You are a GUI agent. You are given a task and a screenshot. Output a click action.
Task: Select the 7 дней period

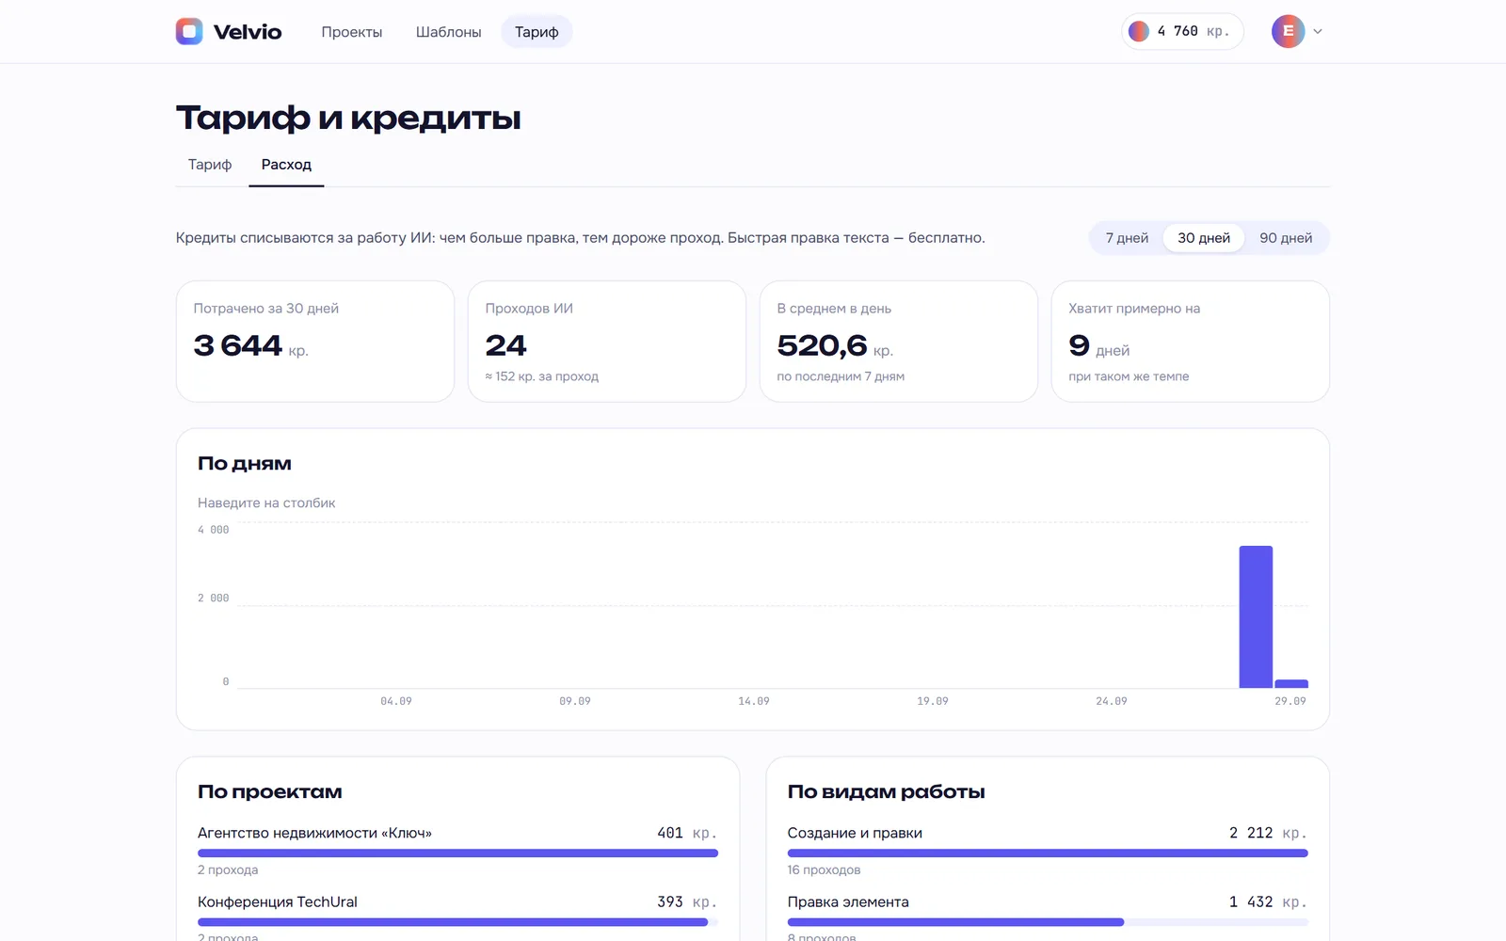click(x=1127, y=238)
